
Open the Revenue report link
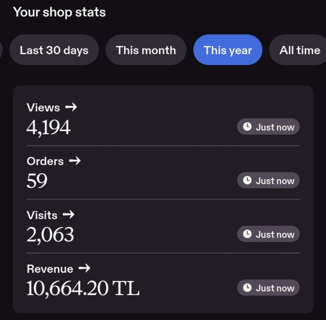(x=58, y=269)
